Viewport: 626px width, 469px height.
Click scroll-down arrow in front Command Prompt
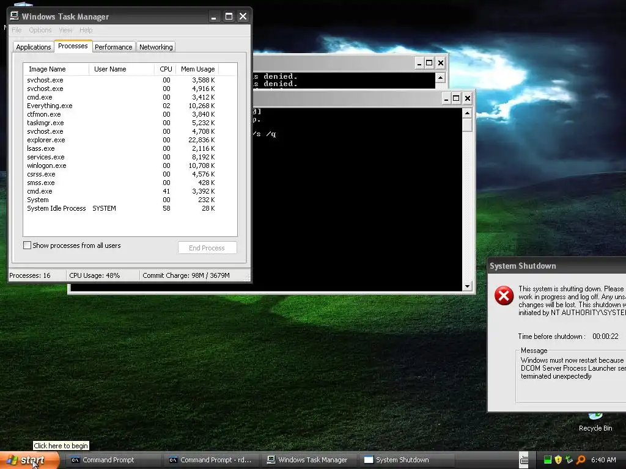click(x=467, y=286)
